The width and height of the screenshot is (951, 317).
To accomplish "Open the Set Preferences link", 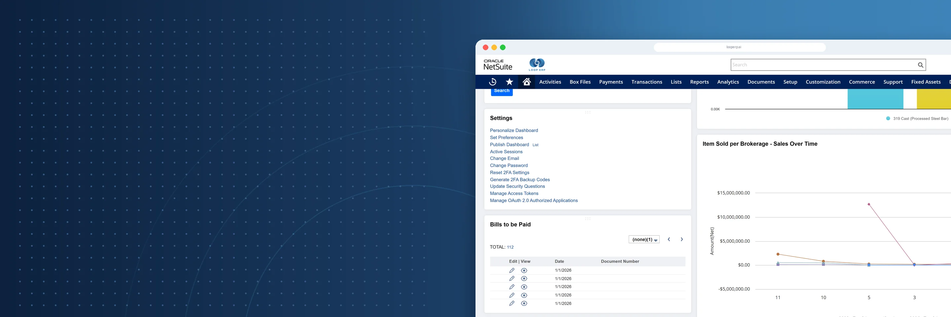I will pyautogui.click(x=507, y=137).
